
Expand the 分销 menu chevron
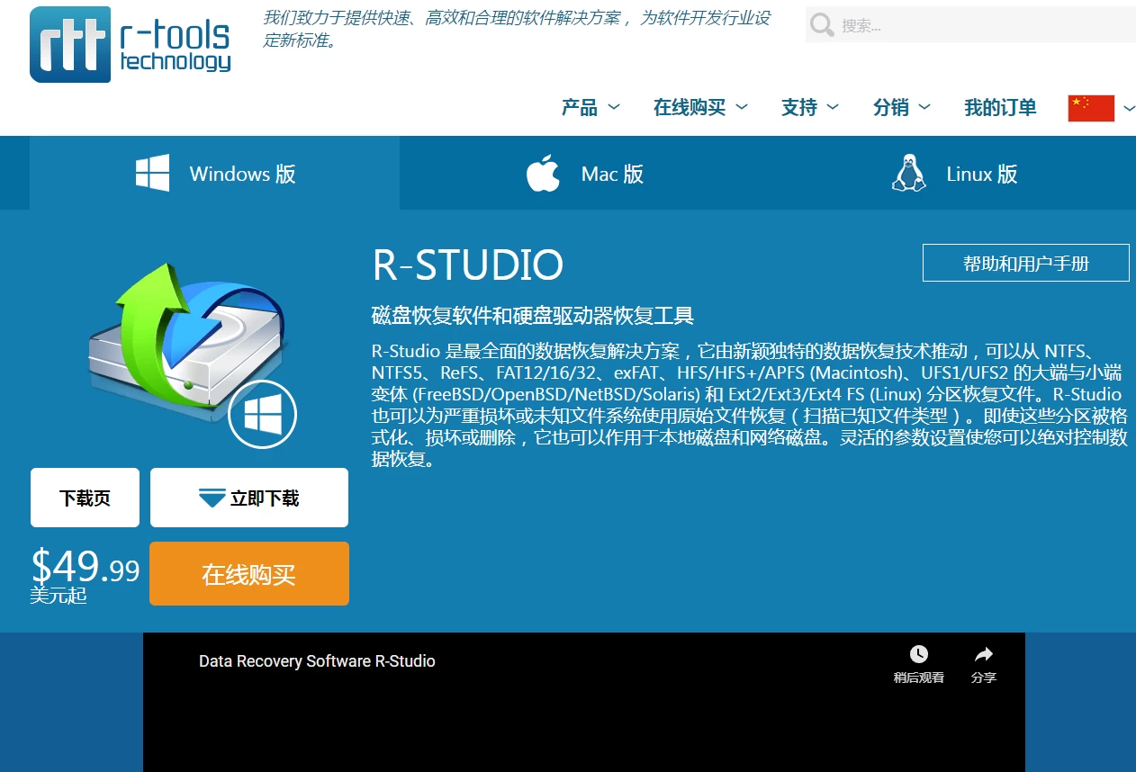click(924, 107)
